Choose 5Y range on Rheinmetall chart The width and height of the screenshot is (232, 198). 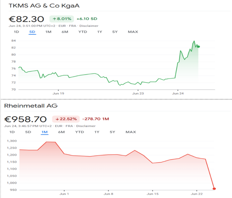click(x=112, y=132)
